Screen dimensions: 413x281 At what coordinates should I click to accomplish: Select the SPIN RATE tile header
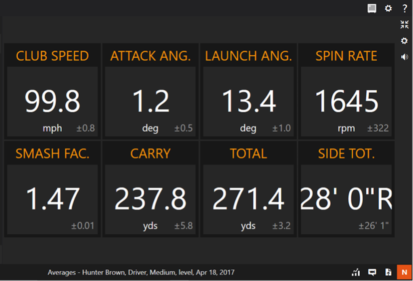click(x=346, y=56)
